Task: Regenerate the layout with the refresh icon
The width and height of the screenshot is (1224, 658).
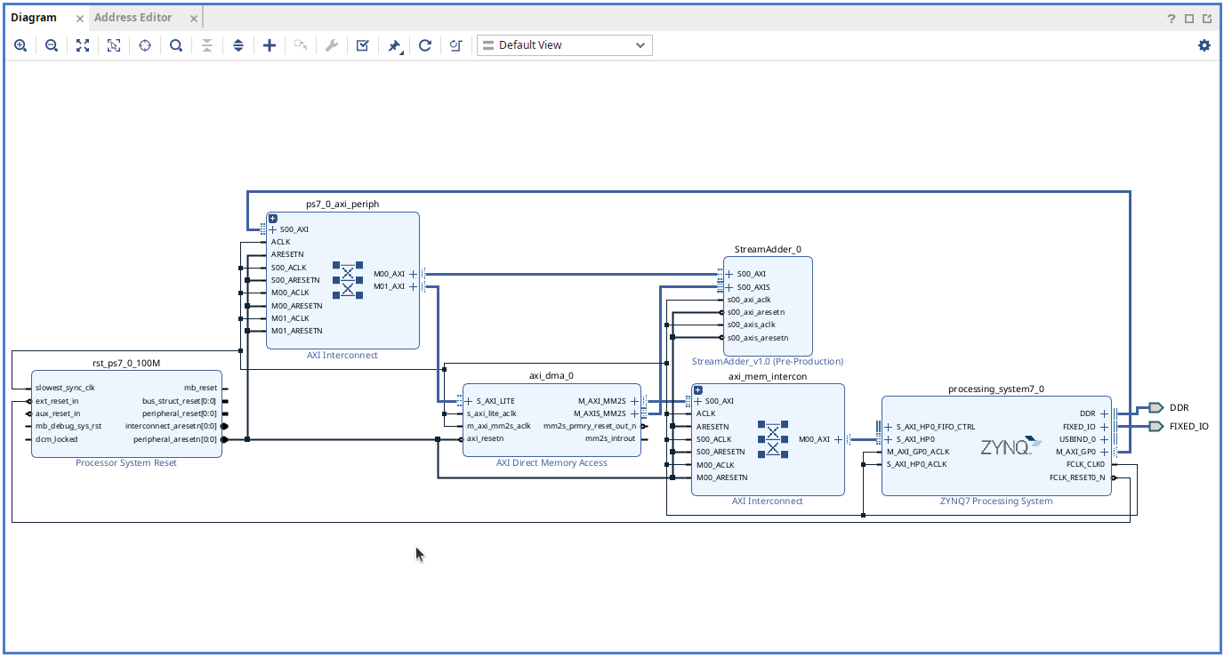Action: coord(425,45)
